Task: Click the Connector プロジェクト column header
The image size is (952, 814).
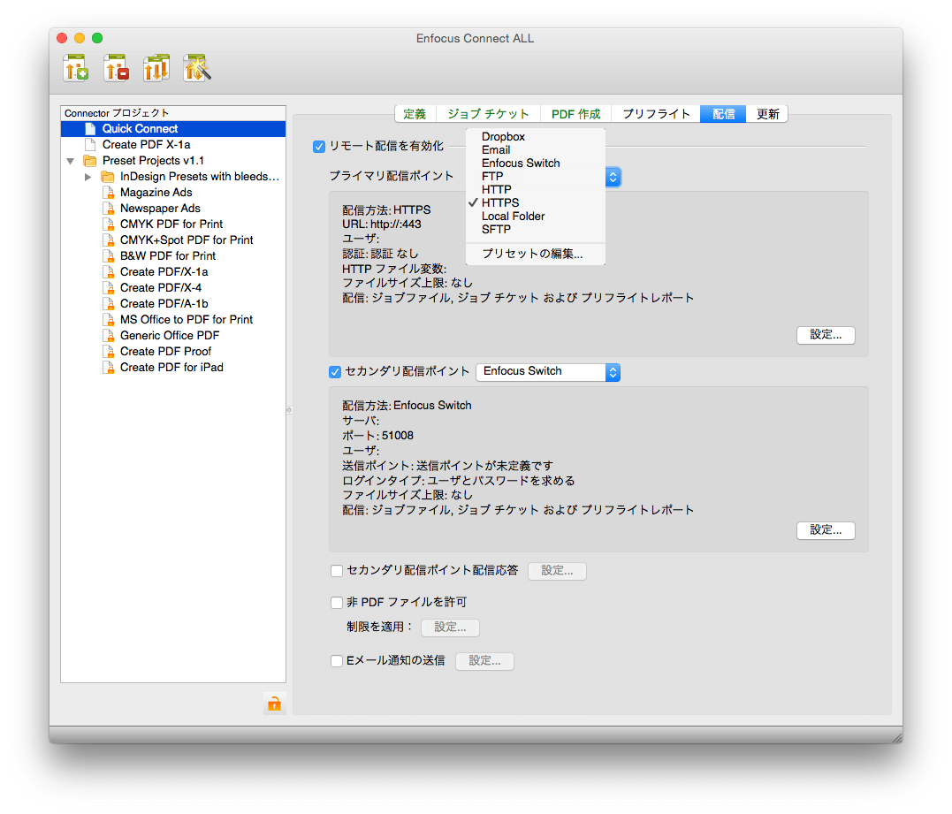Action: click(x=173, y=113)
